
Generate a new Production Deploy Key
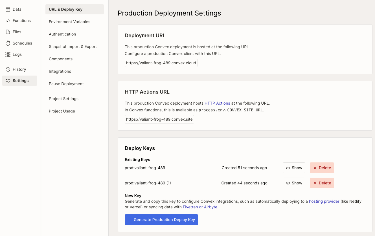161,220
